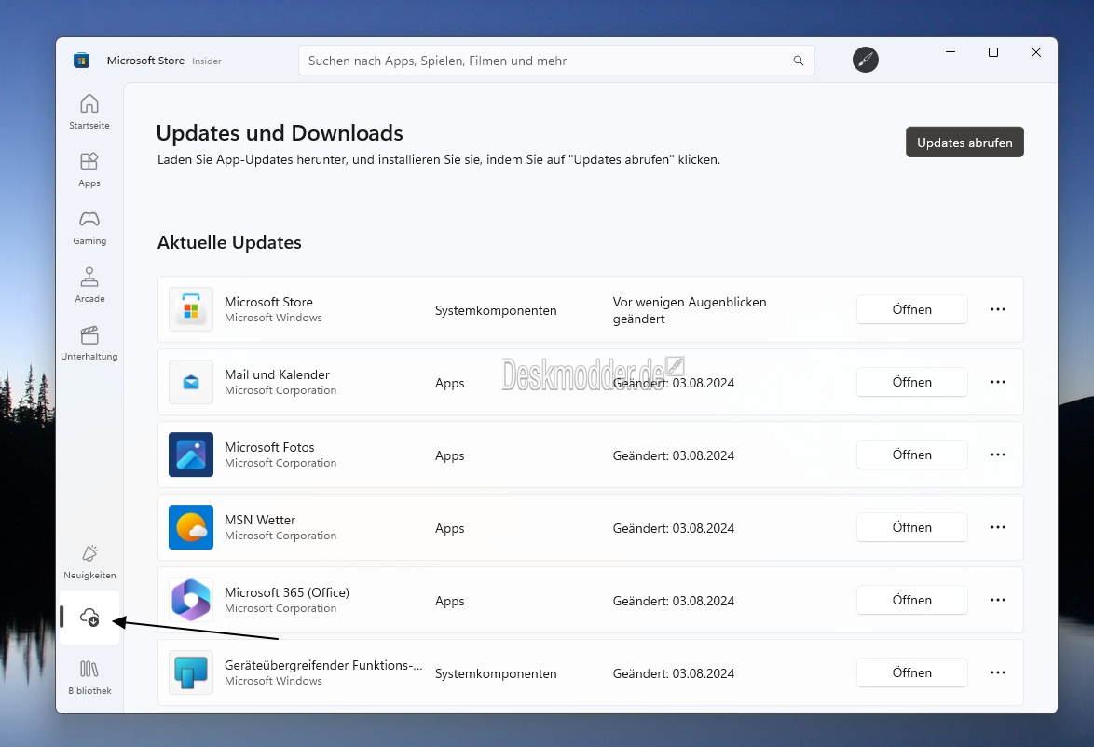The height and width of the screenshot is (747, 1094).
Task: Click Öffnen for MSN Wetter
Action: [x=912, y=527]
